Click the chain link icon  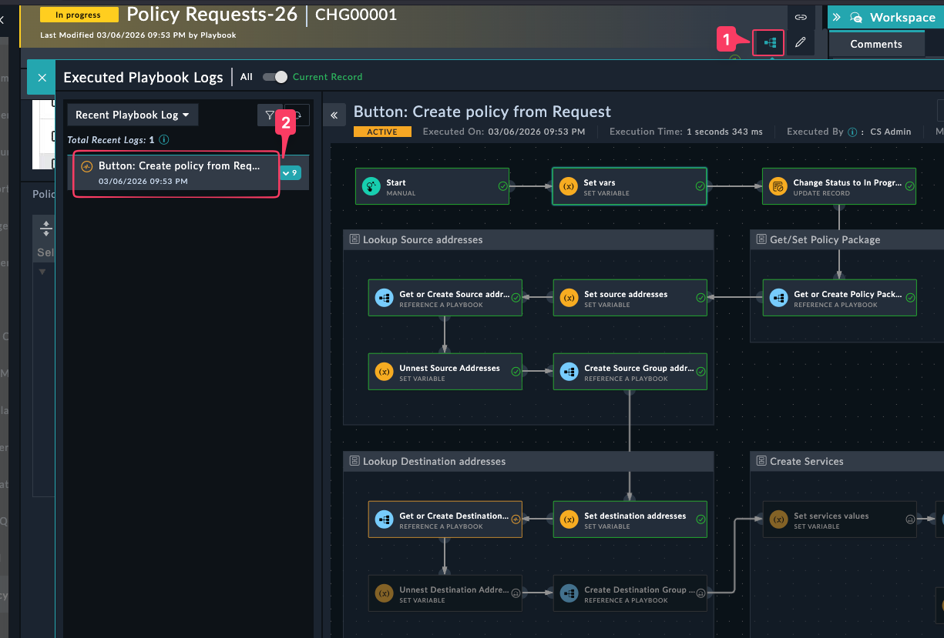tap(801, 17)
